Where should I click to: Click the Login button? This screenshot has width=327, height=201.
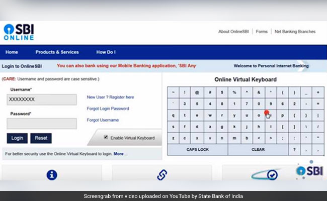point(17,138)
